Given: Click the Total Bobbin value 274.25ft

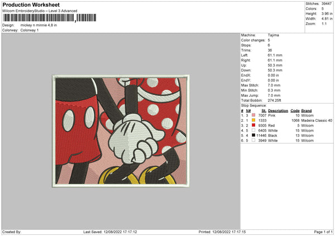Looking at the screenshot, I should click(x=274, y=100).
